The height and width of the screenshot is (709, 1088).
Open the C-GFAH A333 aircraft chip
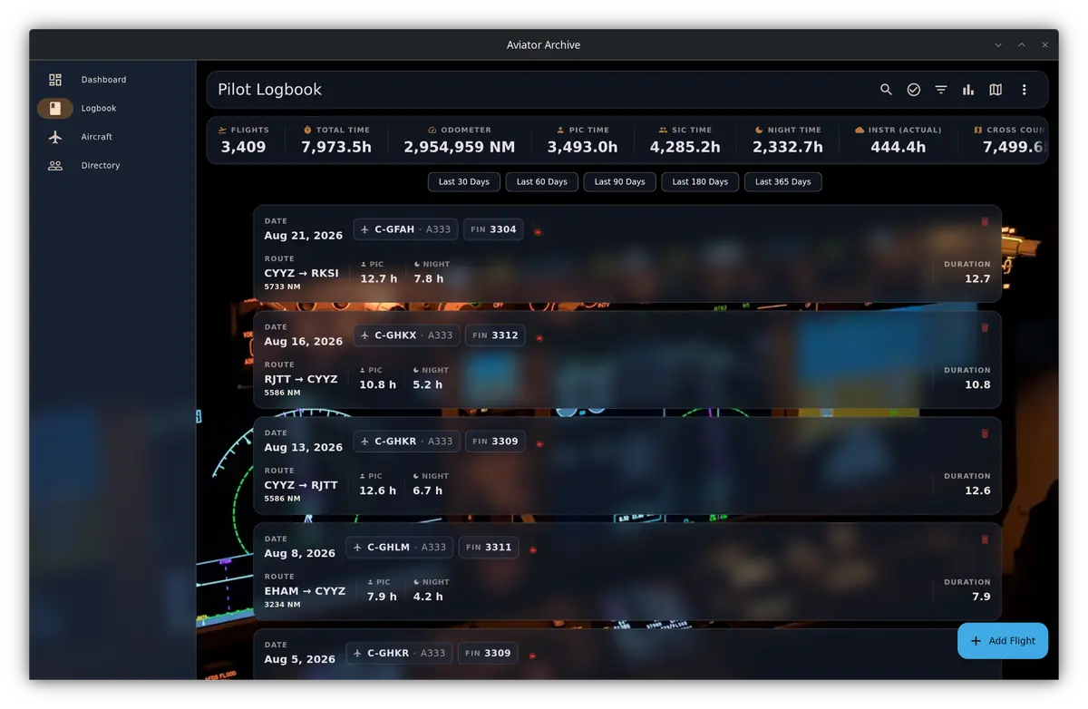pyautogui.click(x=405, y=229)
